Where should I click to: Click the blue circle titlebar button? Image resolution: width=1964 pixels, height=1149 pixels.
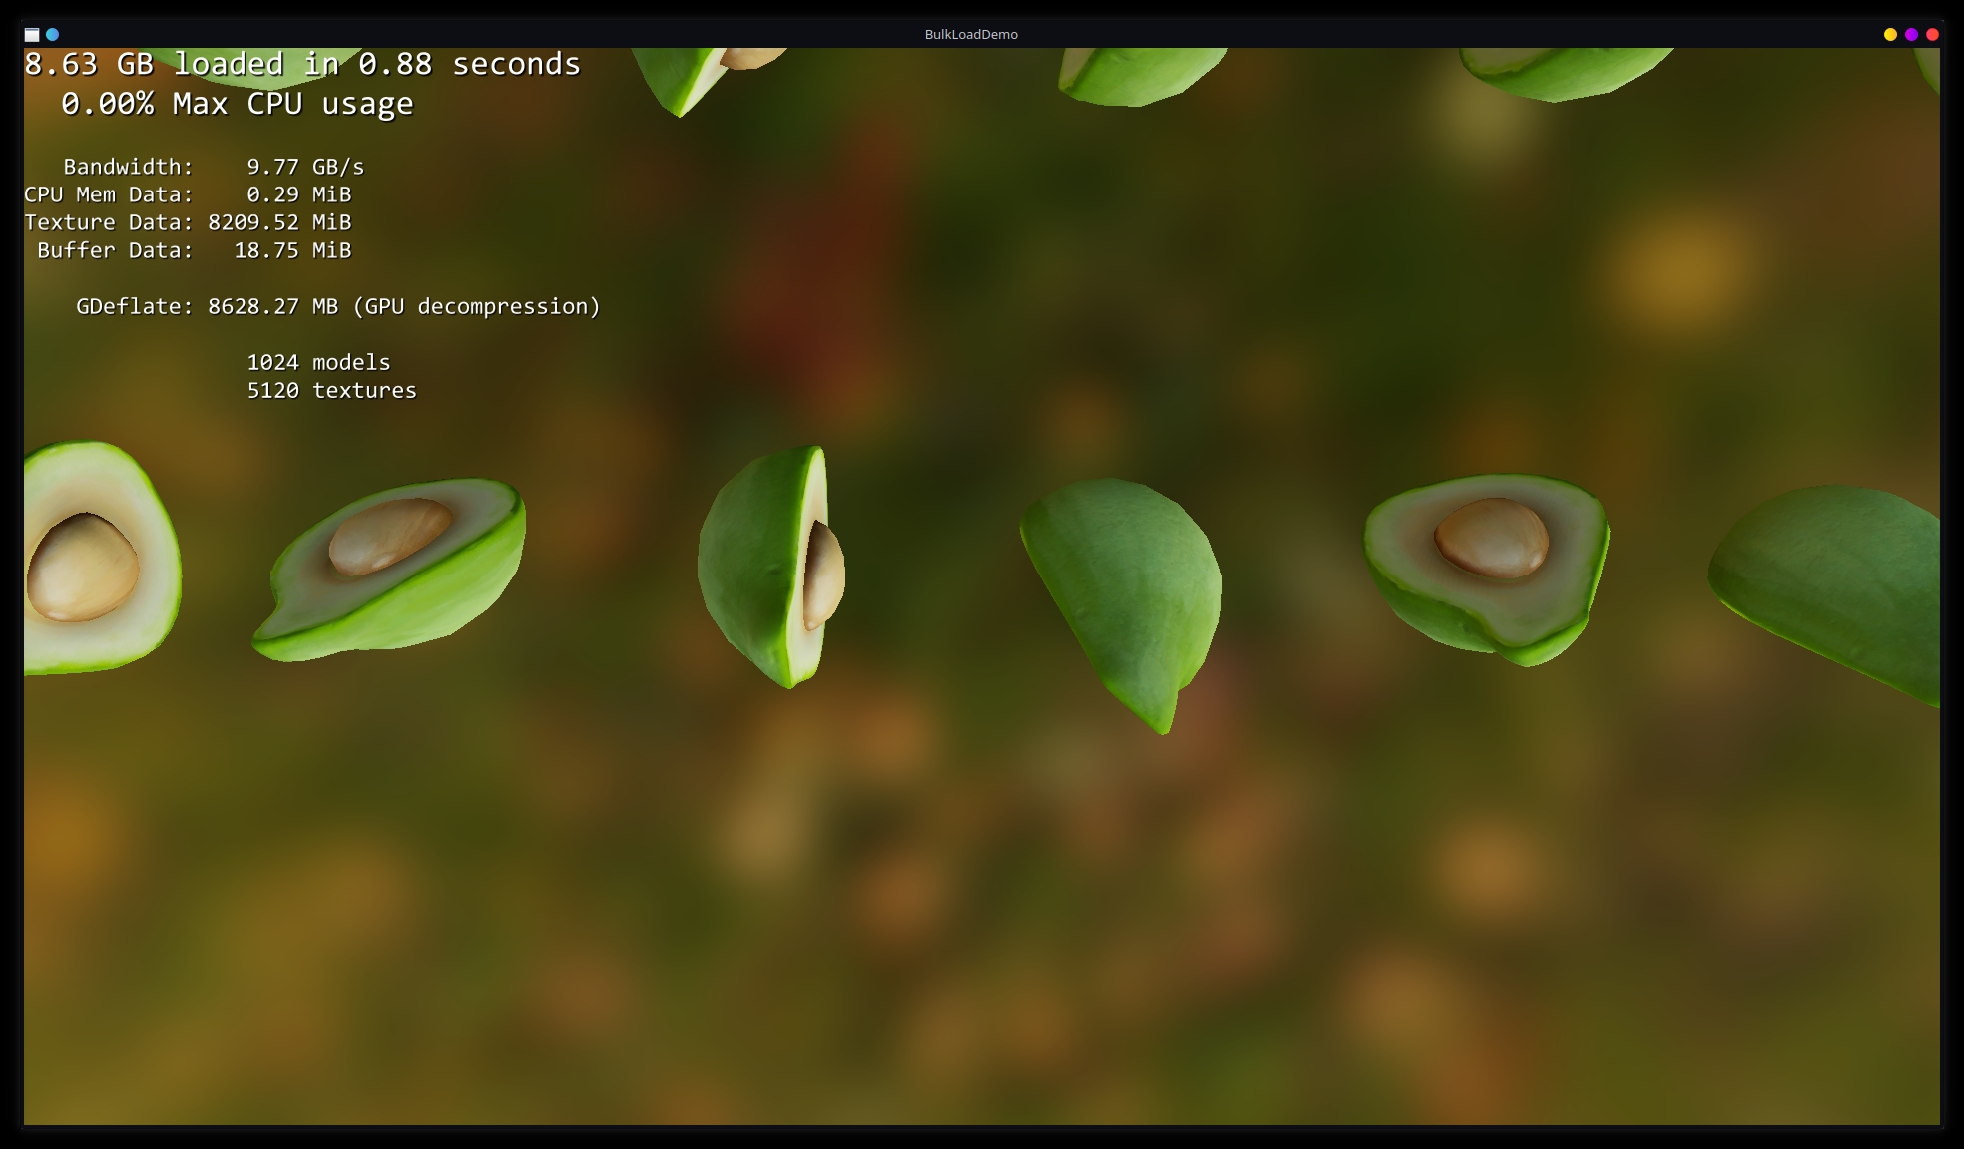pos(53,34)
